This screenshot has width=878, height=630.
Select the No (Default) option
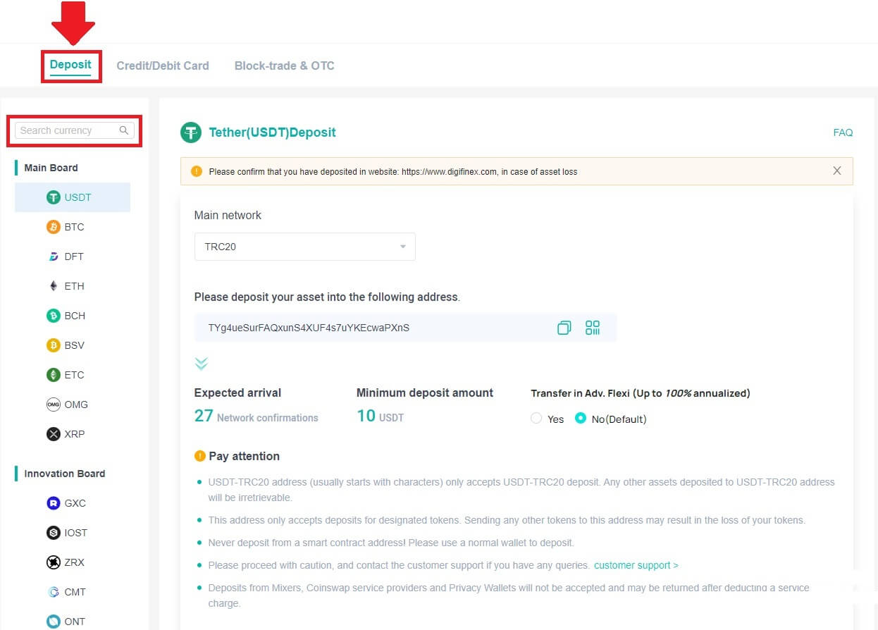pyautogui.click(x=581, y=419)
